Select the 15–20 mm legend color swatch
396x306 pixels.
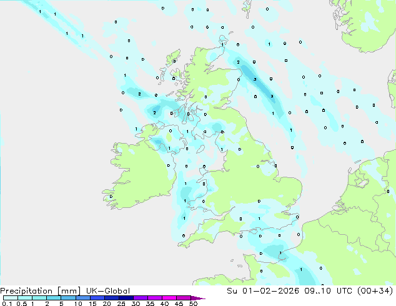(x=97, y=298)
